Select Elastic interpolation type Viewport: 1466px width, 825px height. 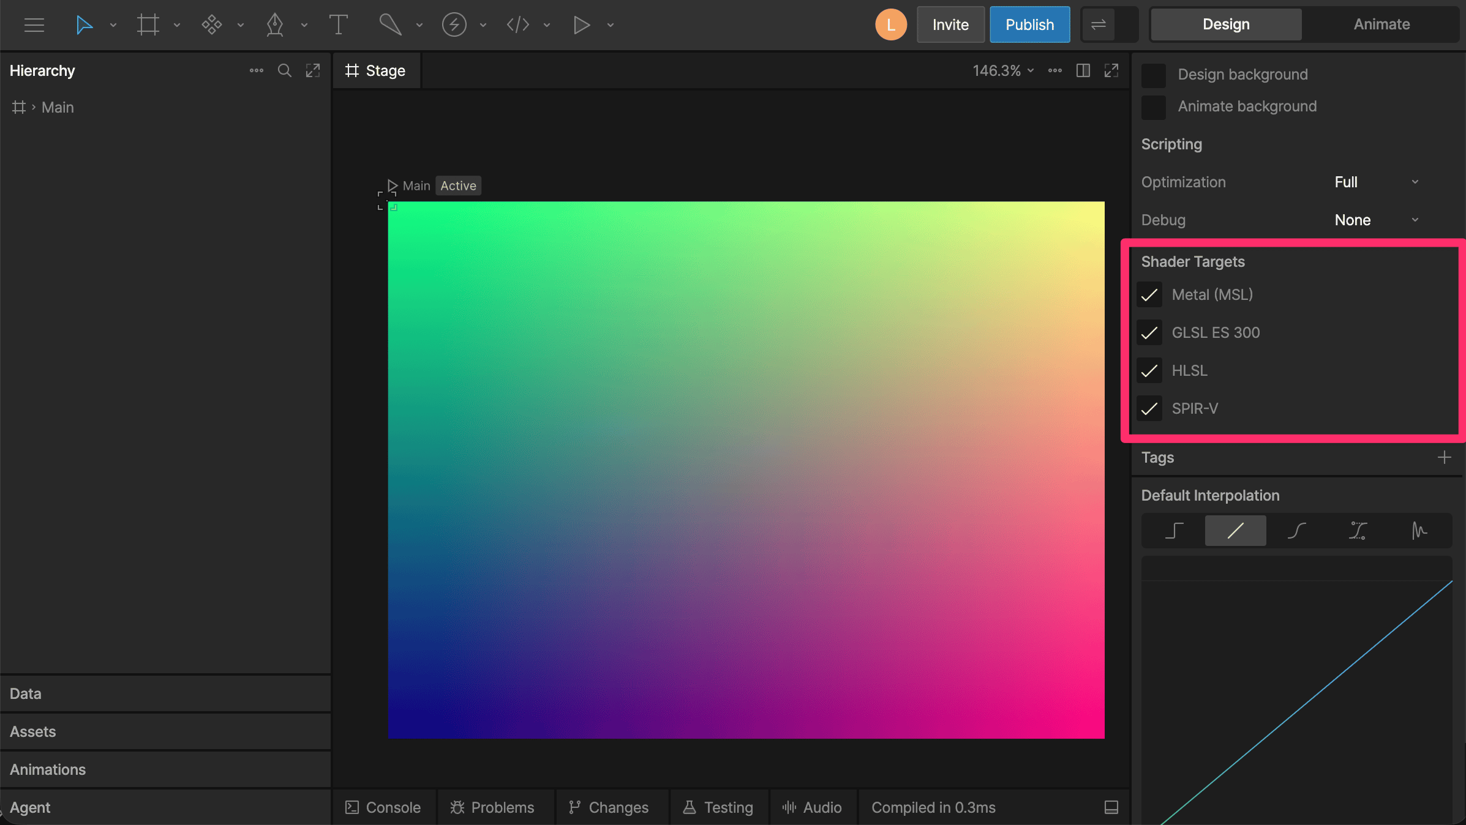[x=1419, y=531]
